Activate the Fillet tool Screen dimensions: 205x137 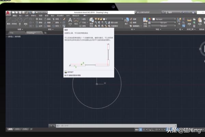pos(56,23)
